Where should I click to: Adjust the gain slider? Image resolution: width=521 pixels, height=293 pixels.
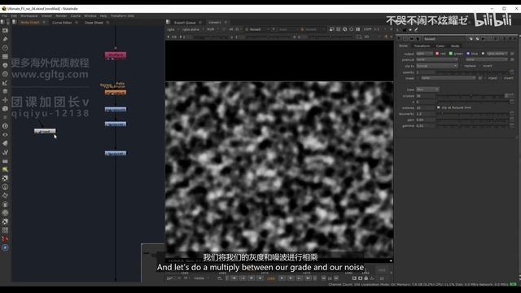[x=472, y=120]
